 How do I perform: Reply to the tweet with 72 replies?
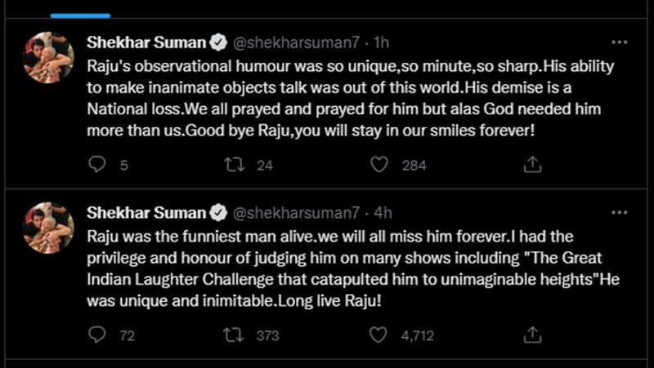[x=96, y=335]
